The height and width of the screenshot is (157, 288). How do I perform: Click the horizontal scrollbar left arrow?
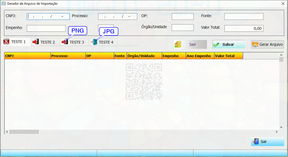point(7,132)
